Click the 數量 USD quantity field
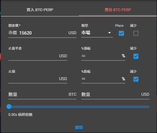The image size is (157, 133). tap(115, 95)
